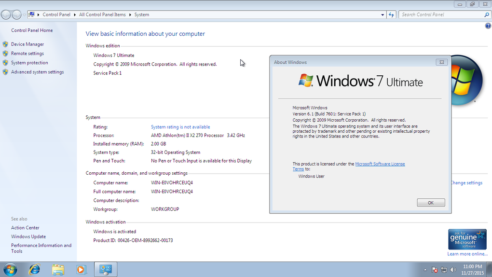Launch Windows Media Player from the taskbar

click(81, 269)
